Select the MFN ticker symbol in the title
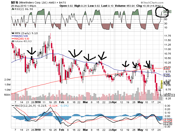Image resolution: width=175 pixels, height=132 pixels. (x=14, y=2)
